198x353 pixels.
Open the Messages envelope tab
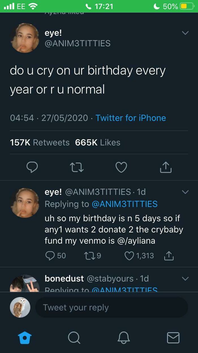pyautogui.click(x=173, y=338)
